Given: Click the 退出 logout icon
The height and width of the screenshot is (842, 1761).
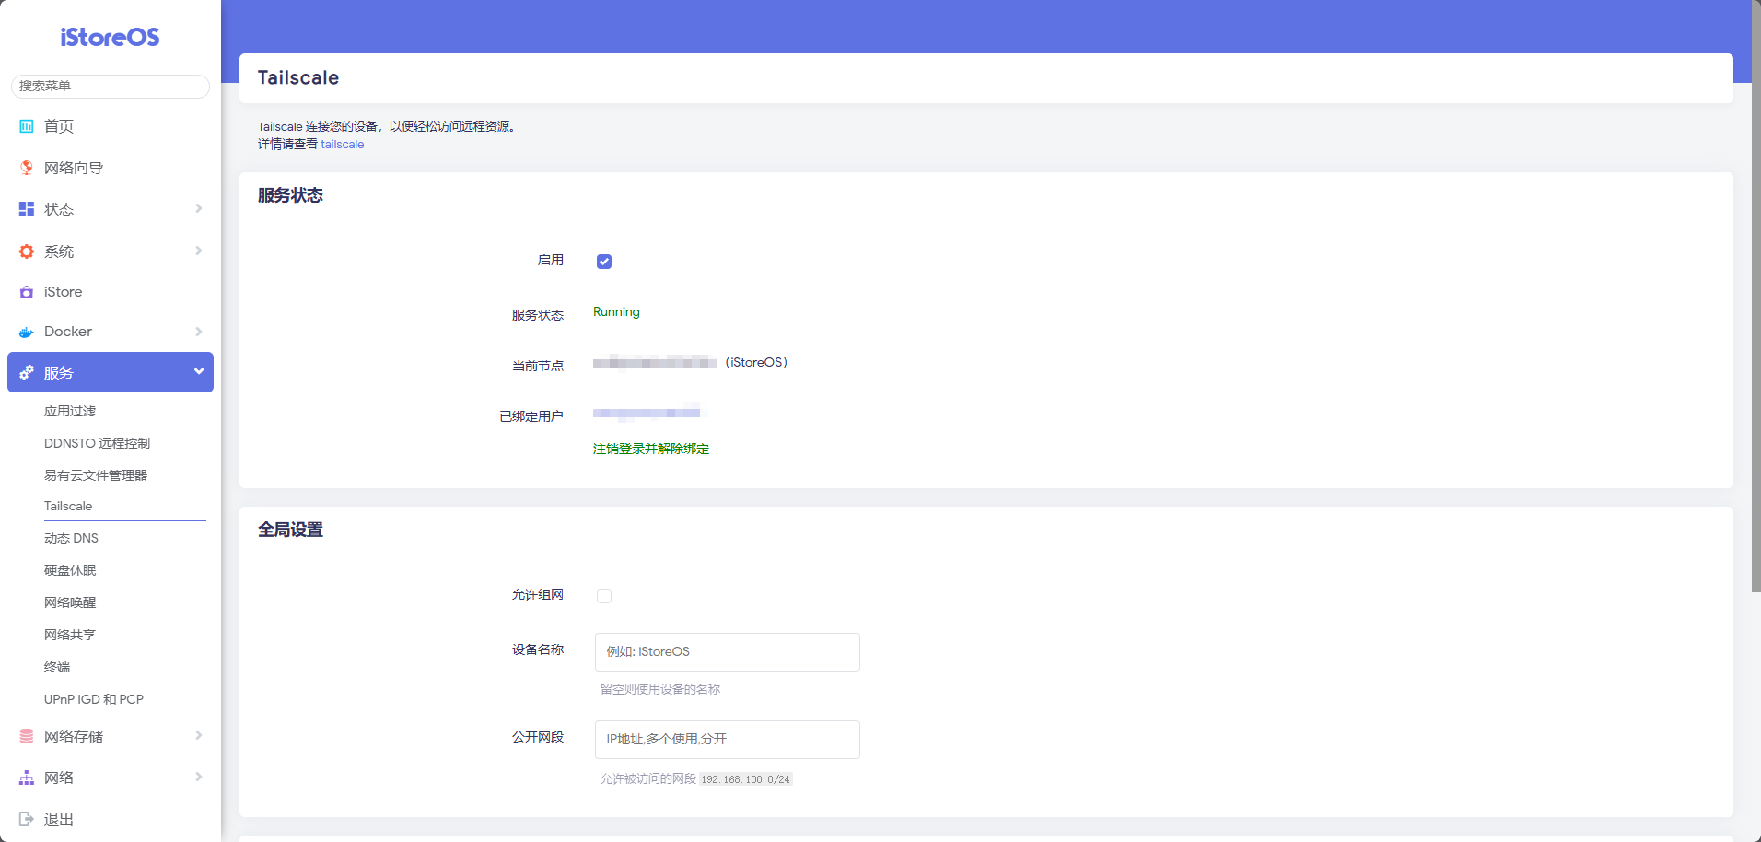Looking at the screenshot, I should tap(26, 819).
